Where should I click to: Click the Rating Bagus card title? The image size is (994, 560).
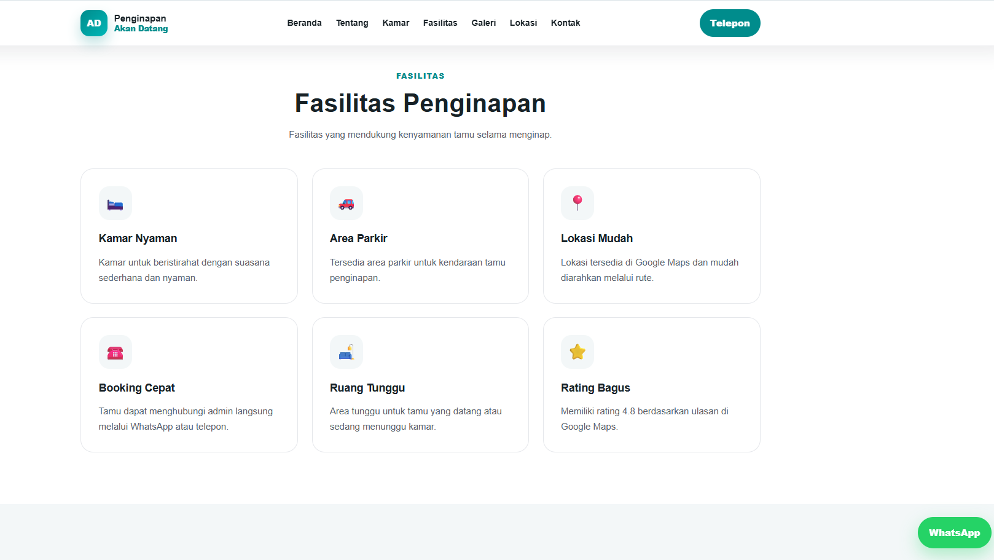coord(595,388)
